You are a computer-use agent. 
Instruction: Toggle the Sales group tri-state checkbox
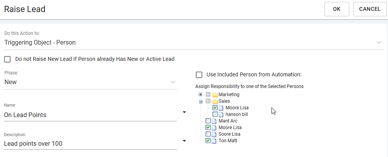coord(208,101)
